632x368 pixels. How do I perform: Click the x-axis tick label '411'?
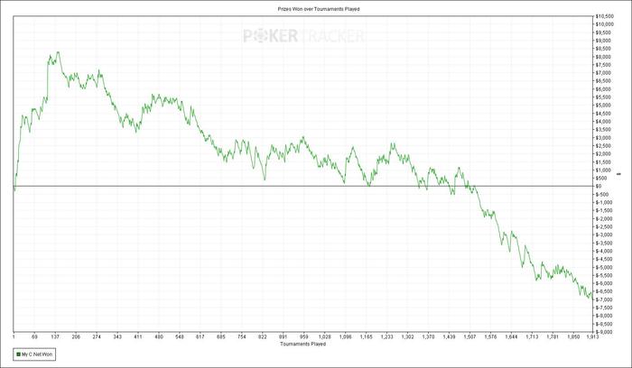(138, 336)
